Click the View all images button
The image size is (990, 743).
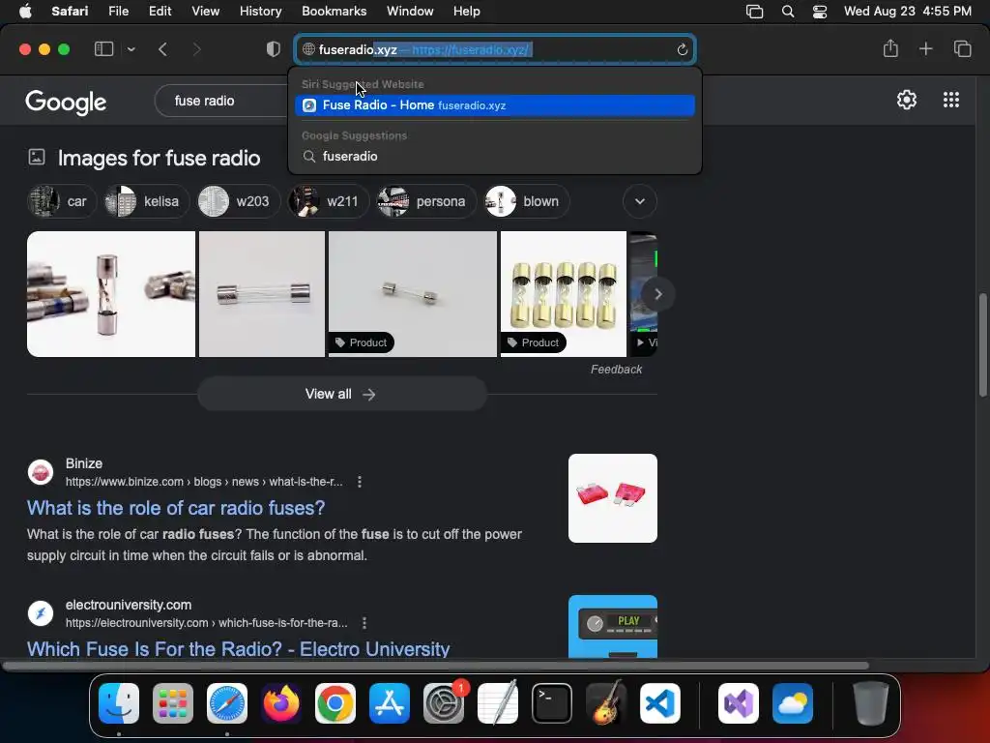tap(342, 395)
